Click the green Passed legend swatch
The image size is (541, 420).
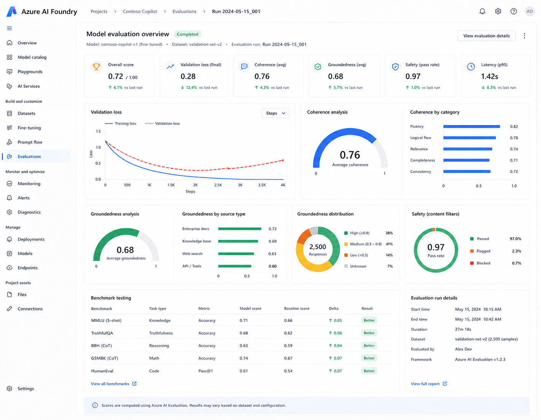pos(472,239)
